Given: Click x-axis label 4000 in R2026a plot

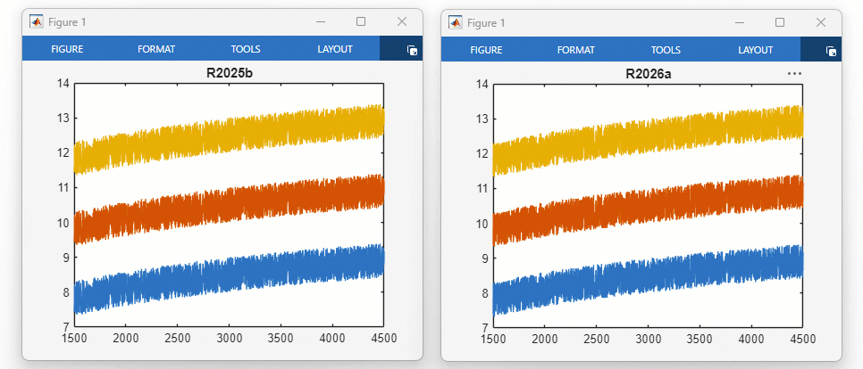Looking at the screenshot, I should tap(751, 339).
